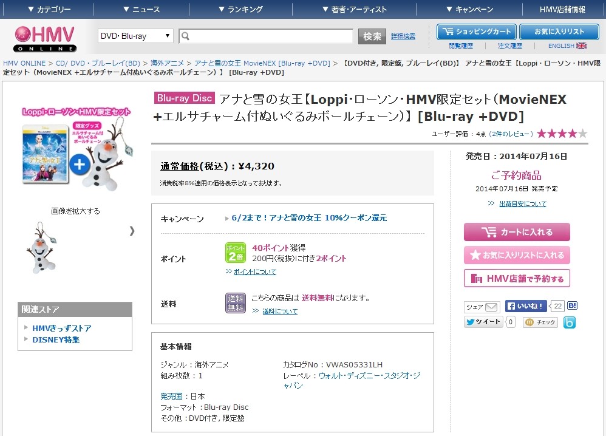Click the 通常価格 ¥4,320 price text
Screen dimensions: 606x436
coord(217,166)
